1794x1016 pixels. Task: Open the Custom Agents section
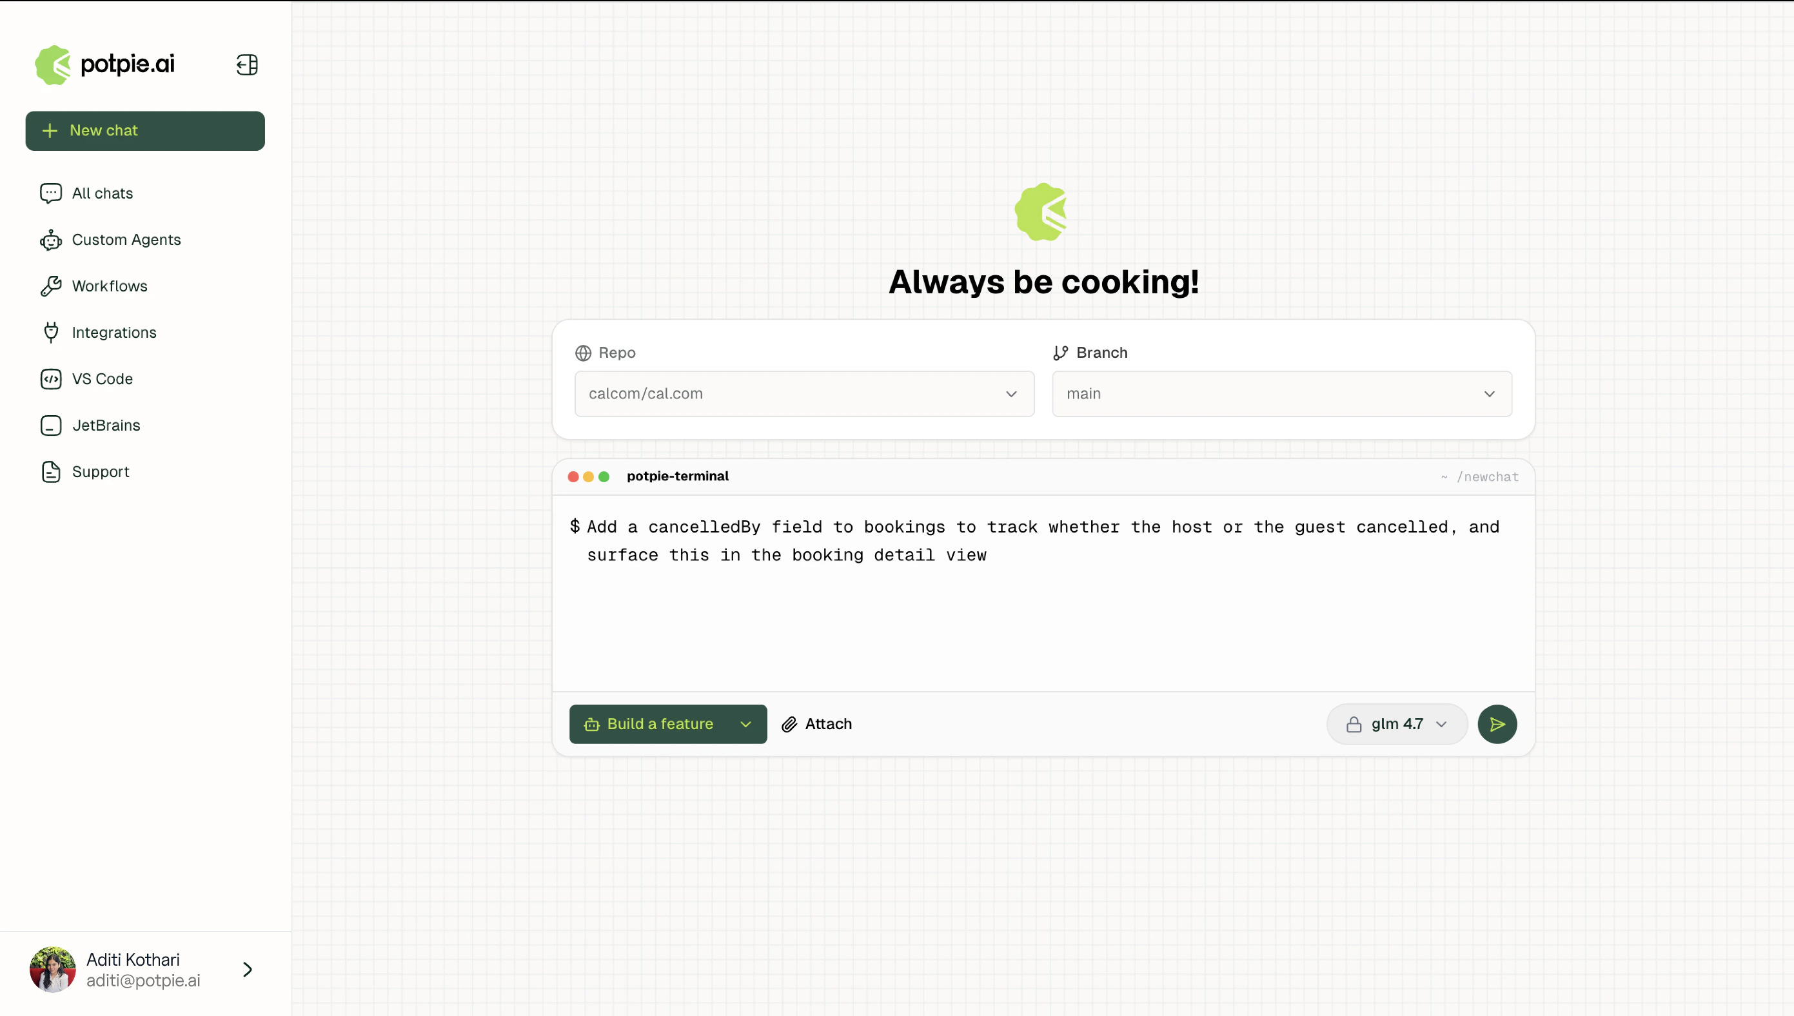[126, 239]
